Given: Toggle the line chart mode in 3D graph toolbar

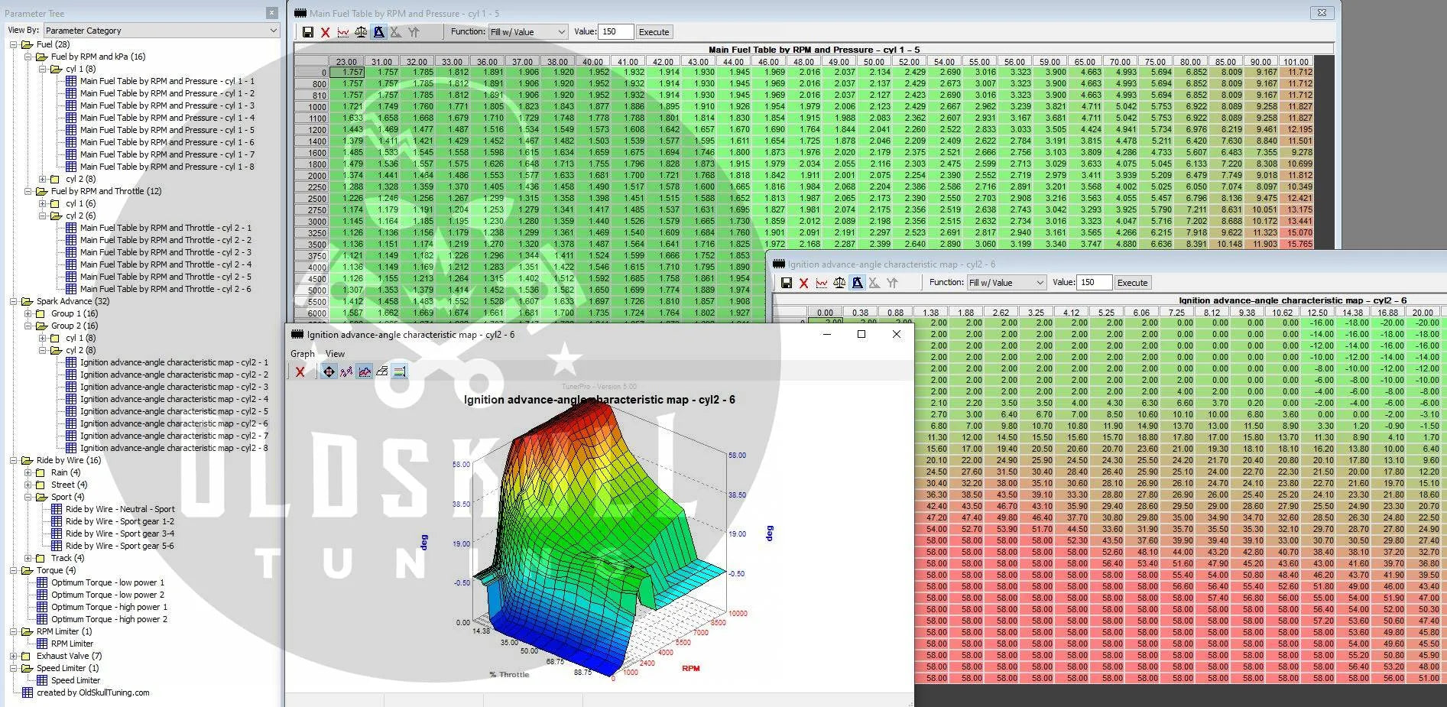Looking at the screenshot, I should pos(364,371).
